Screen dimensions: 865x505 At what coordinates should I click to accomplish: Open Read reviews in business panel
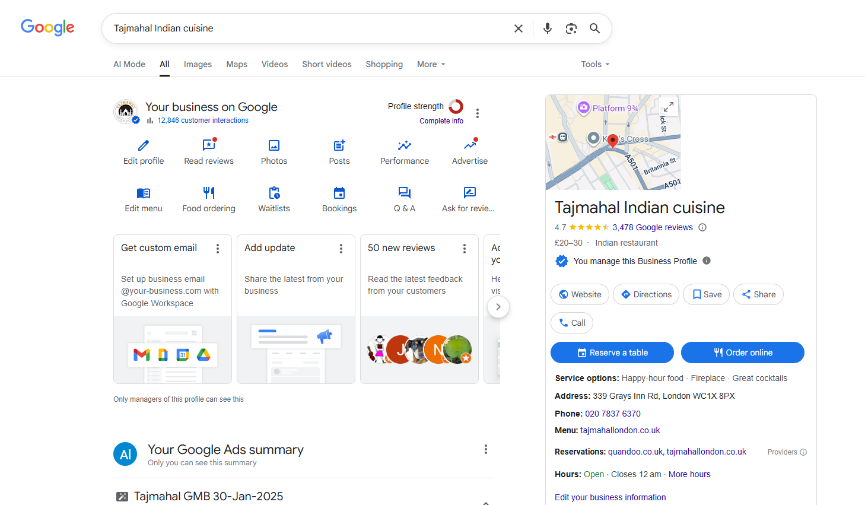click(209, 145)
